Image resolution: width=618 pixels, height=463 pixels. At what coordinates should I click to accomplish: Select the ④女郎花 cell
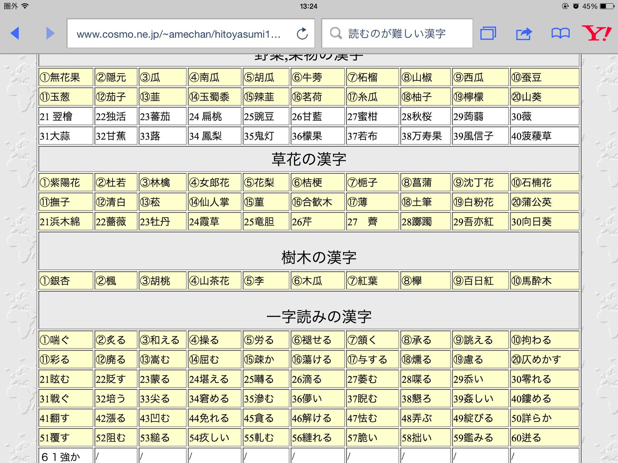214,183
